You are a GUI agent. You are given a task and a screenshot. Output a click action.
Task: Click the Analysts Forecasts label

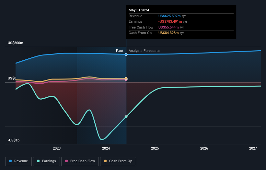coord(144,51)
